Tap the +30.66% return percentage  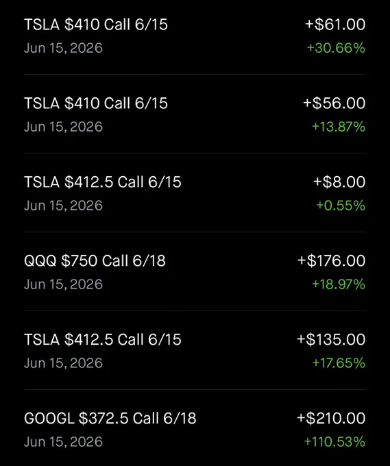point(336,48)
